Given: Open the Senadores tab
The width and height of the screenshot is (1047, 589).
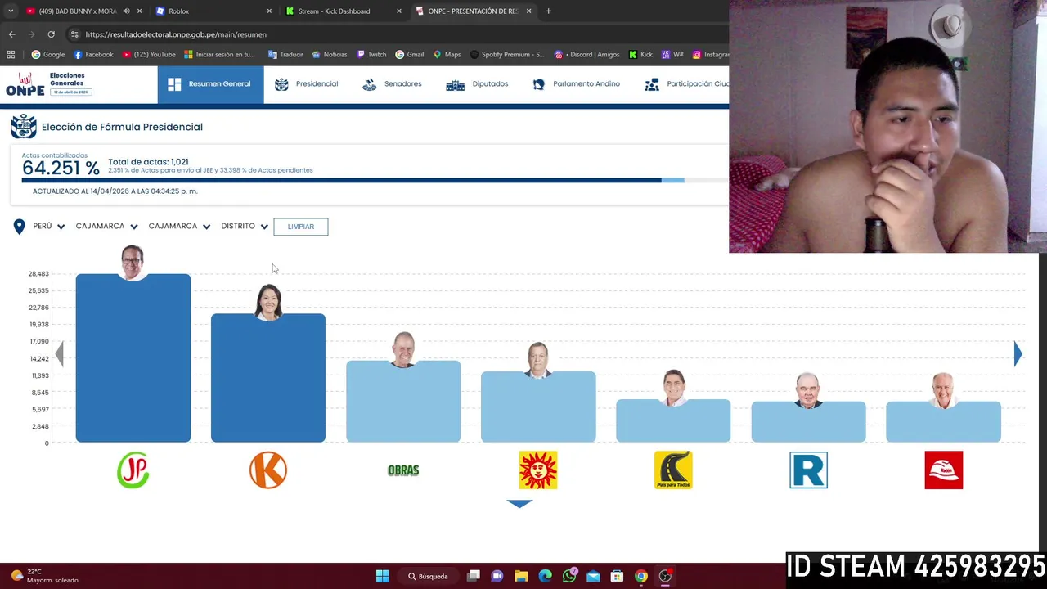Looking at the screenshot, I should tap(392, 84).
